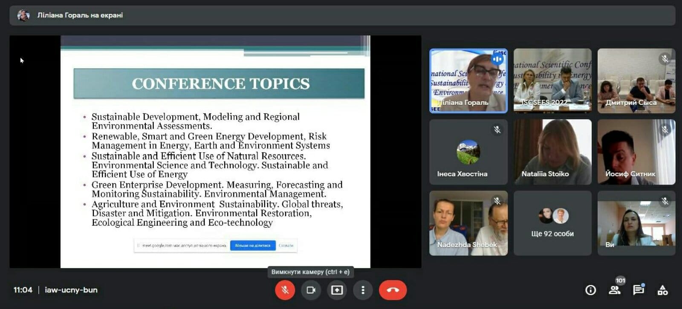Click the Дмитрий Сыса participant tile
Image resolution: width=682 pixels, height=309 pixels.
click(636, 81)
